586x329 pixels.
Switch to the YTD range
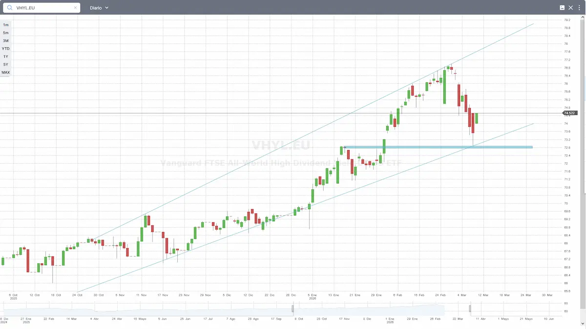(5, 48)
